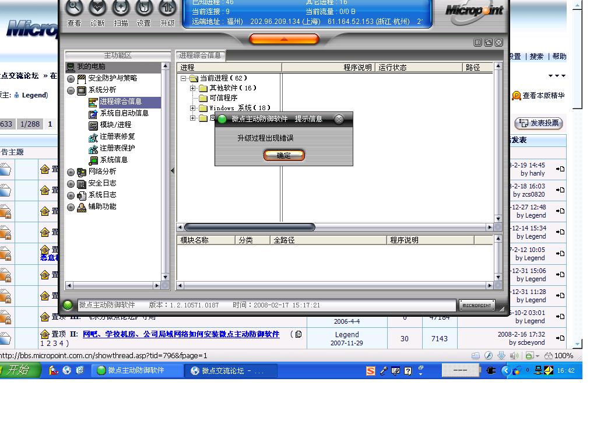Open last-post arrow for the hanly row

click(560, 169)
